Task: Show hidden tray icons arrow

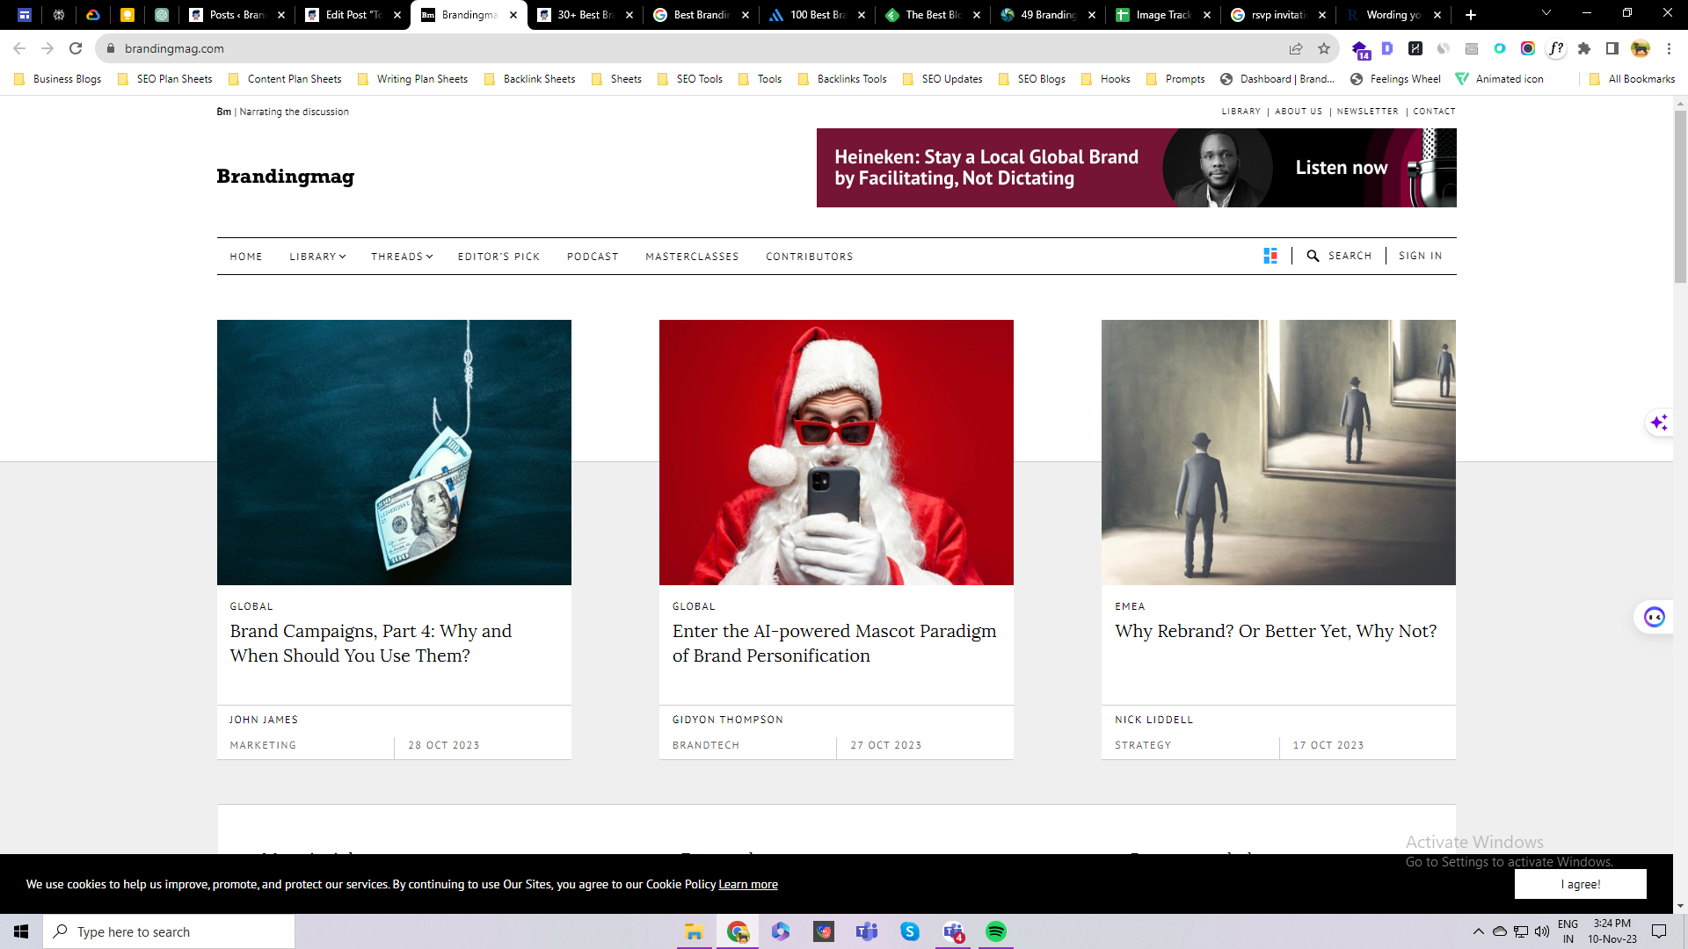Action: (1478, 931)
